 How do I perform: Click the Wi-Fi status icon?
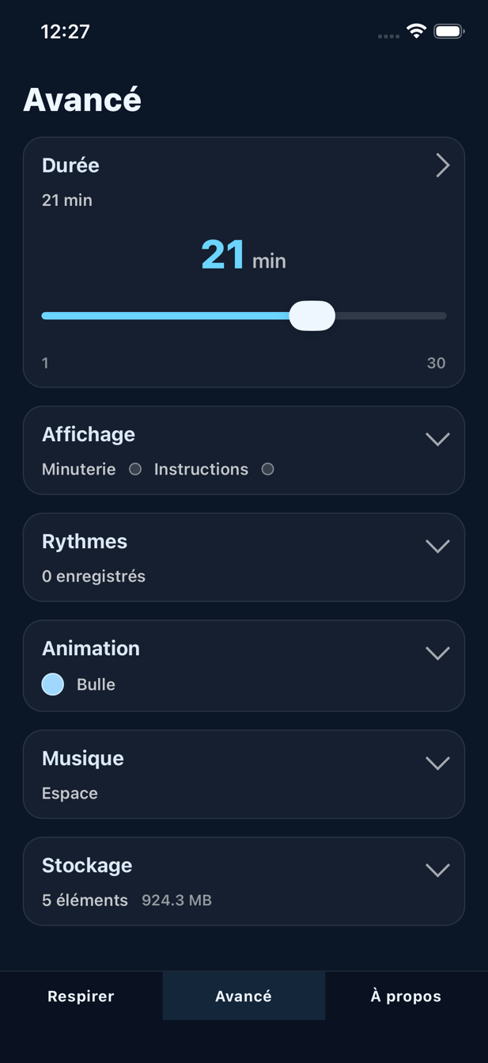pos(416,32)
